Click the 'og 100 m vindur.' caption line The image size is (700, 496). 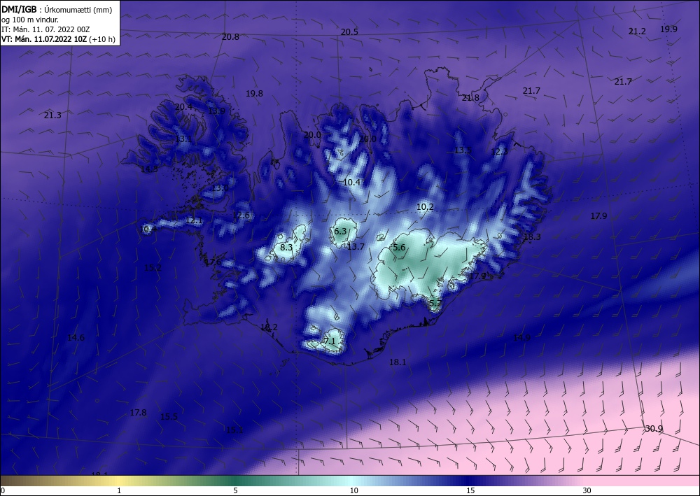[30, 20]
